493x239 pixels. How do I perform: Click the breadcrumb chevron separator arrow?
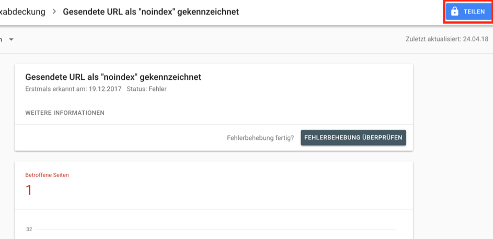click(x=54, y=12)
